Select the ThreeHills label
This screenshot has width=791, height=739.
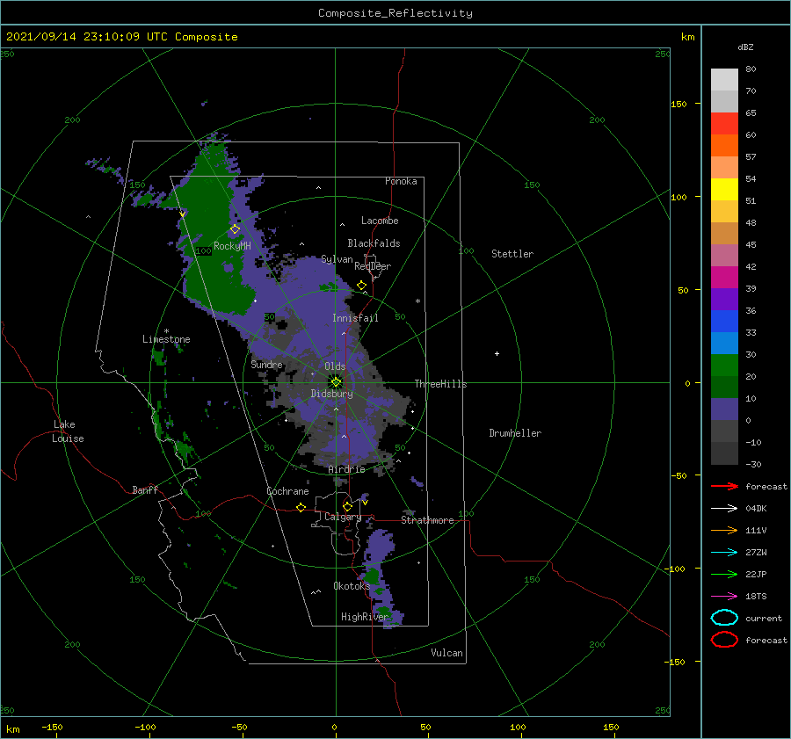440,384
